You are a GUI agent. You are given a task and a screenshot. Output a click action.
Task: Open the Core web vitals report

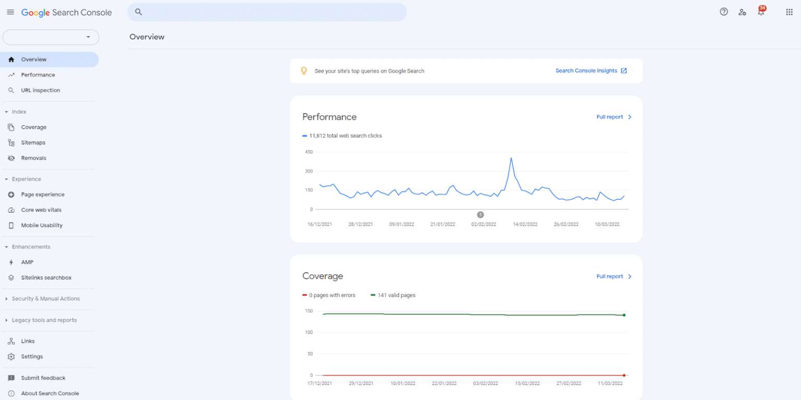41,209
